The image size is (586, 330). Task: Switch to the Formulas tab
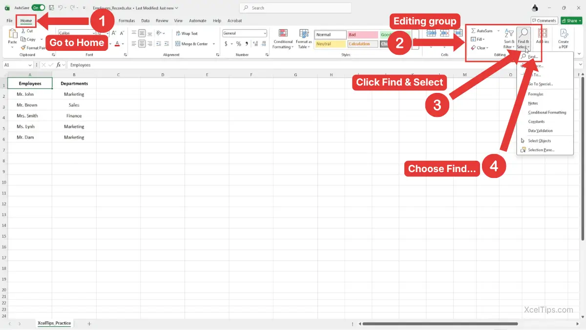pyautogui.click(x=126, y=21)
